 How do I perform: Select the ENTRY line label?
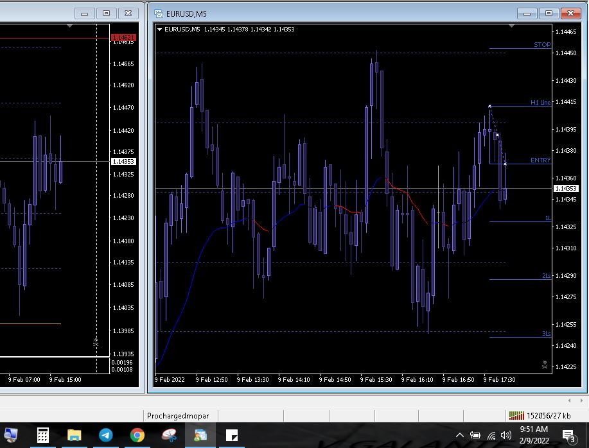click(540, 160)
